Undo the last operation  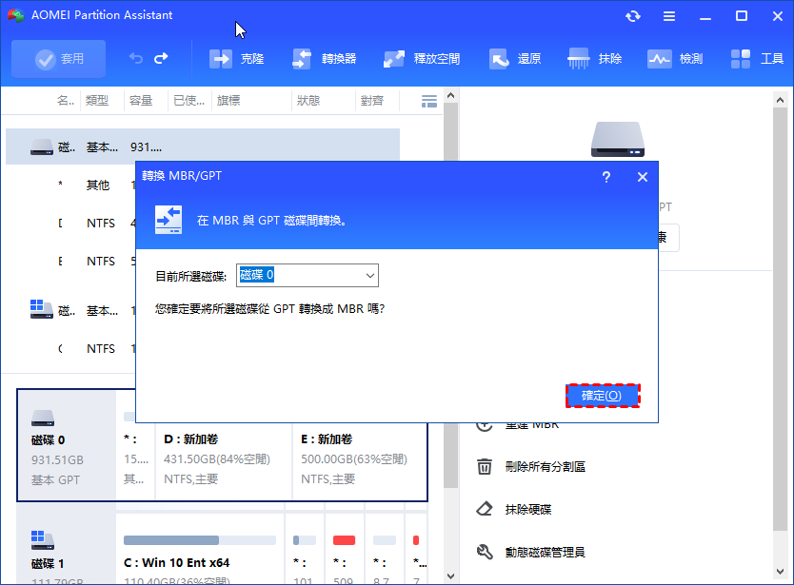[x=136, y=59]
